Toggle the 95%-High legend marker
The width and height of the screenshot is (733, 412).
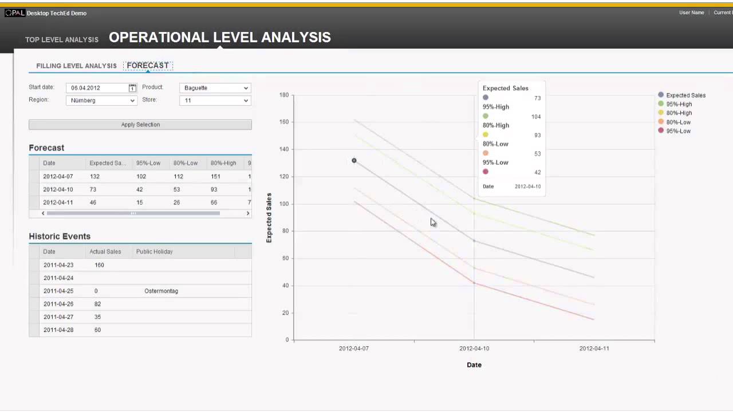(x=661, y=104)
